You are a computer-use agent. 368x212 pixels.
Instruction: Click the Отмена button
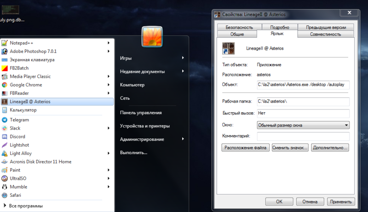[310, 202]
